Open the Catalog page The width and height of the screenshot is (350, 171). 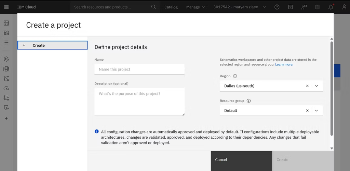click(171, 7)
